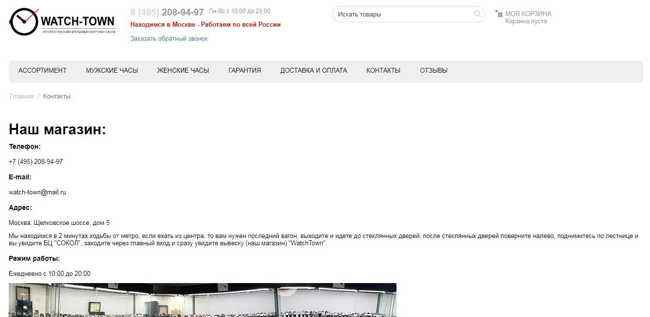Click the phone "+7 (495) 208-94-97" text
650x317 pixels.
point(36,162)
